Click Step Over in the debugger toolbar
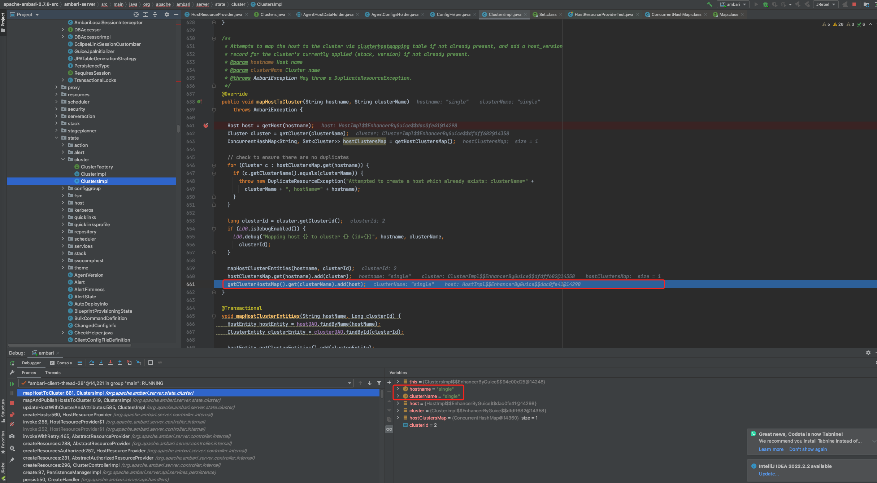This screenshot has height=483, width=877. [x=92, y=363]
